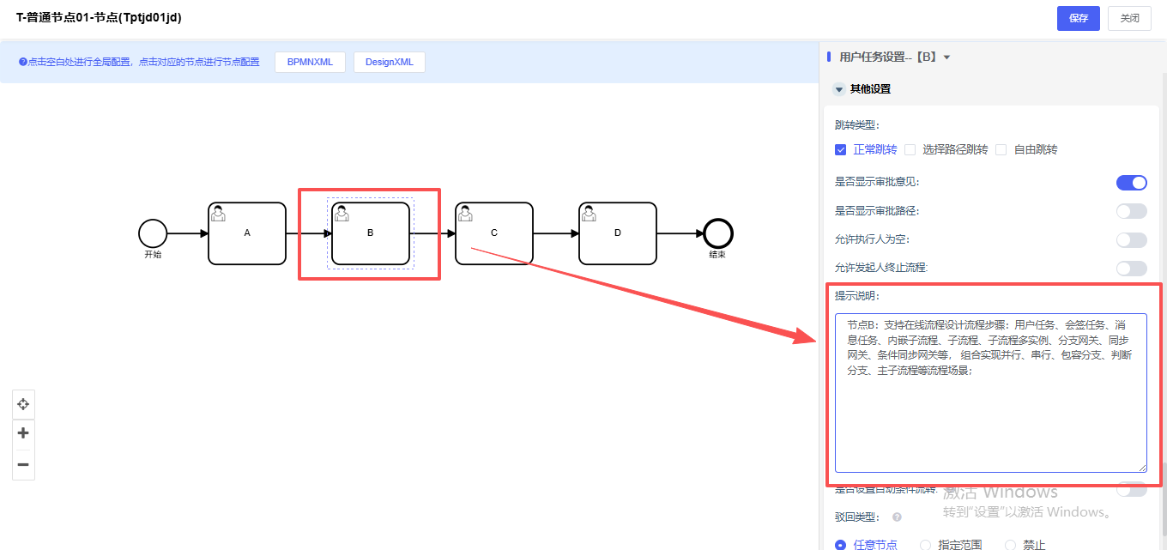Click help icon beside 驳回类型

[x=897, y=517]
